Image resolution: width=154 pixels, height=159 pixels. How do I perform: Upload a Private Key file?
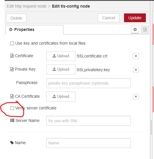click(x=61, y=69)
